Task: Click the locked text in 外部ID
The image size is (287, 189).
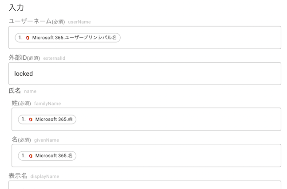Action: point(24,73)
